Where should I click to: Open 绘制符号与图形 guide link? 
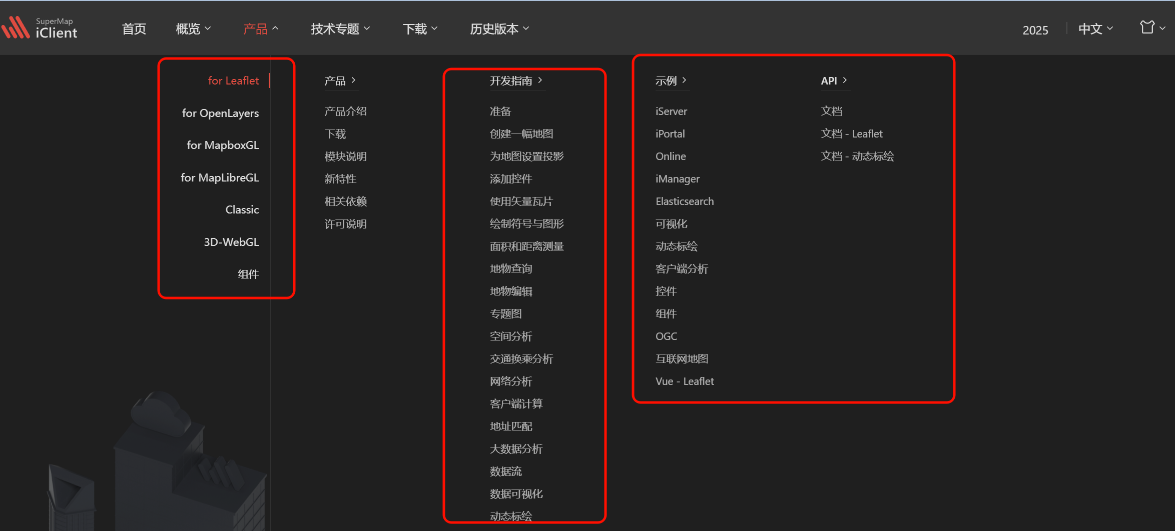[526, 223]
